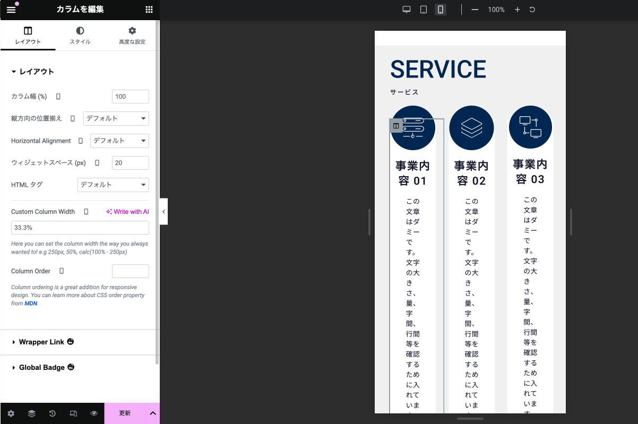The width and height of the screenshot is (638, 424).
Task: Open page settings gear in footer
Action: point(11,413)
